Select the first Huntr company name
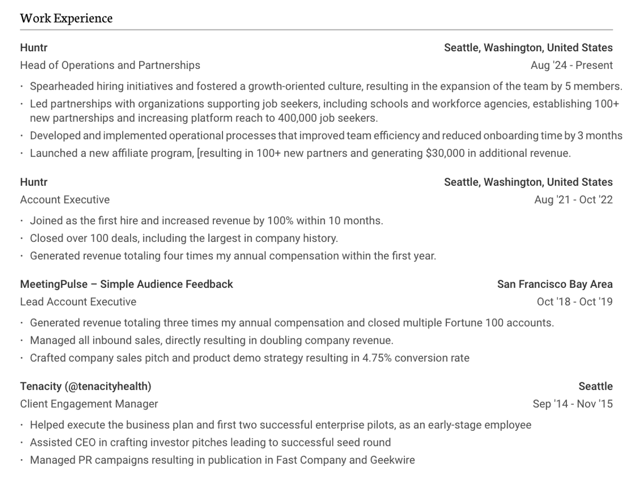Image resolution: width=640 pixels, height=481 pixels. (x=34, y=48)
